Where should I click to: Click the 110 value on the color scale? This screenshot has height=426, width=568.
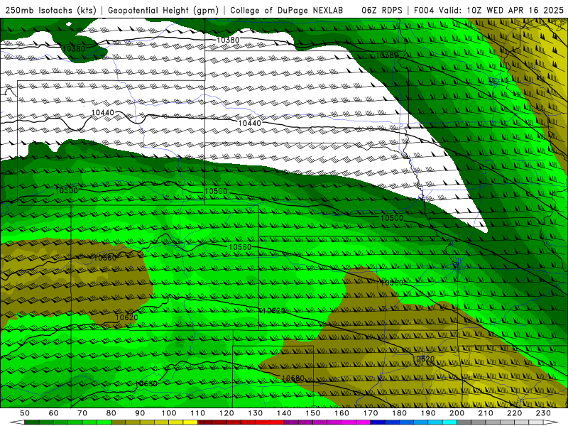pyautogui.click(x=198, y=413)
